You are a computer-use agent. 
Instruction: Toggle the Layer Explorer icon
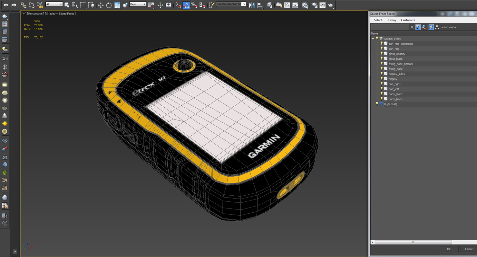point(269,5)
